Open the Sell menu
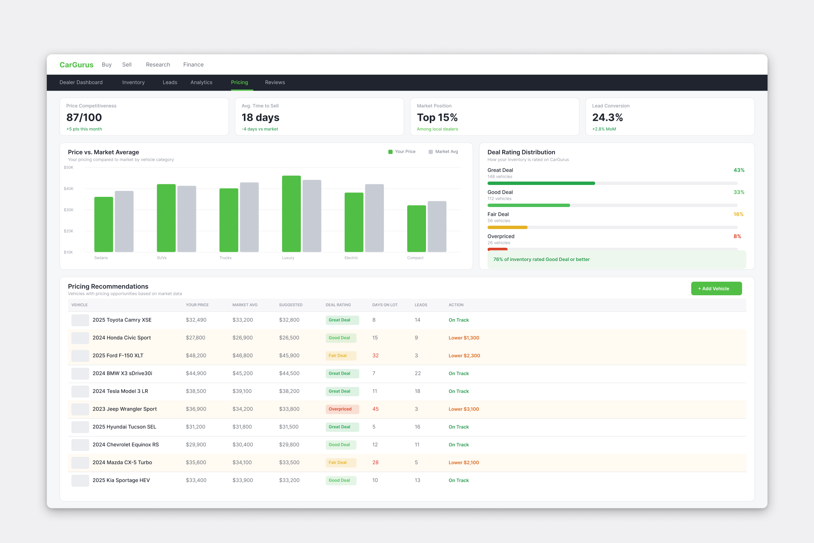The height and width of the screenshot is (543, 814). click(x=127, y=65)
